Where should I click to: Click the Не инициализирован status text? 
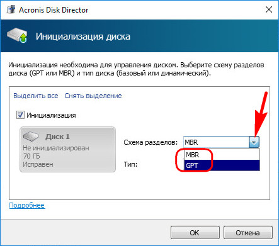56,148
